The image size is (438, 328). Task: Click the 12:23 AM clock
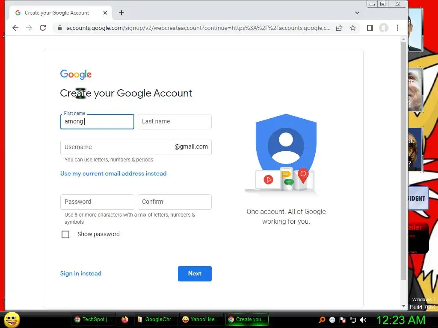401,320
